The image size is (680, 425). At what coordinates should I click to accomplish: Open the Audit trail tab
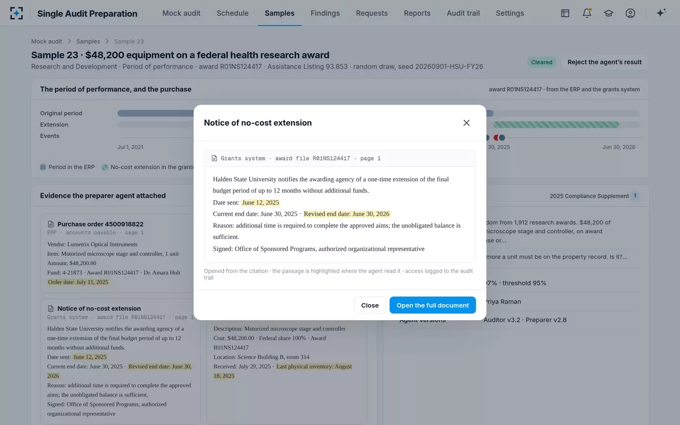click(463, 13)
